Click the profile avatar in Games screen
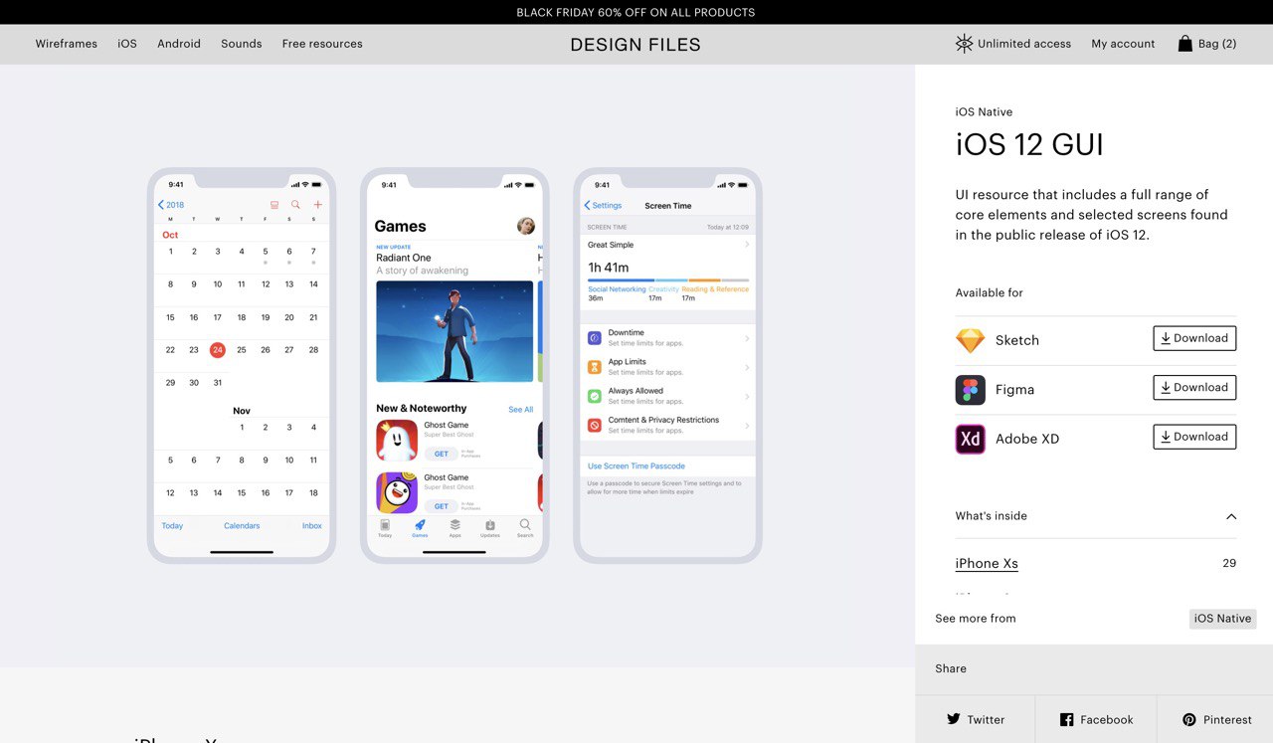 [526, 226]
